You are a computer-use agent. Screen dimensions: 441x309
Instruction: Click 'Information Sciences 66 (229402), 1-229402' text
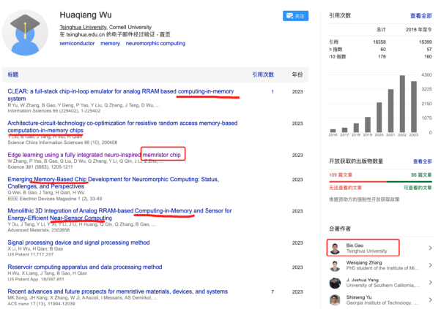54,111
